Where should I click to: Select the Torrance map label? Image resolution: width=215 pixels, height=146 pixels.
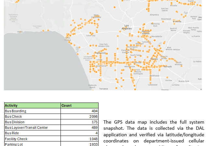pos(103,89)
